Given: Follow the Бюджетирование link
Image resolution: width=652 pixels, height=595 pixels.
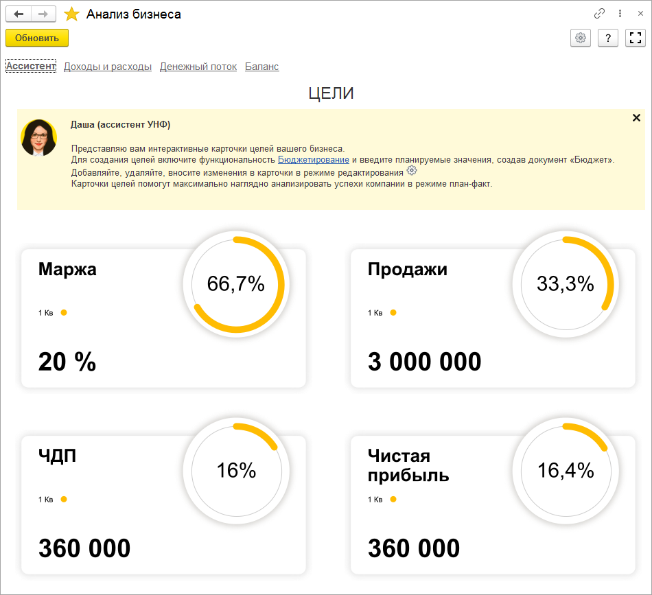Looking at the screenshot, I should [x=314, y=160].
